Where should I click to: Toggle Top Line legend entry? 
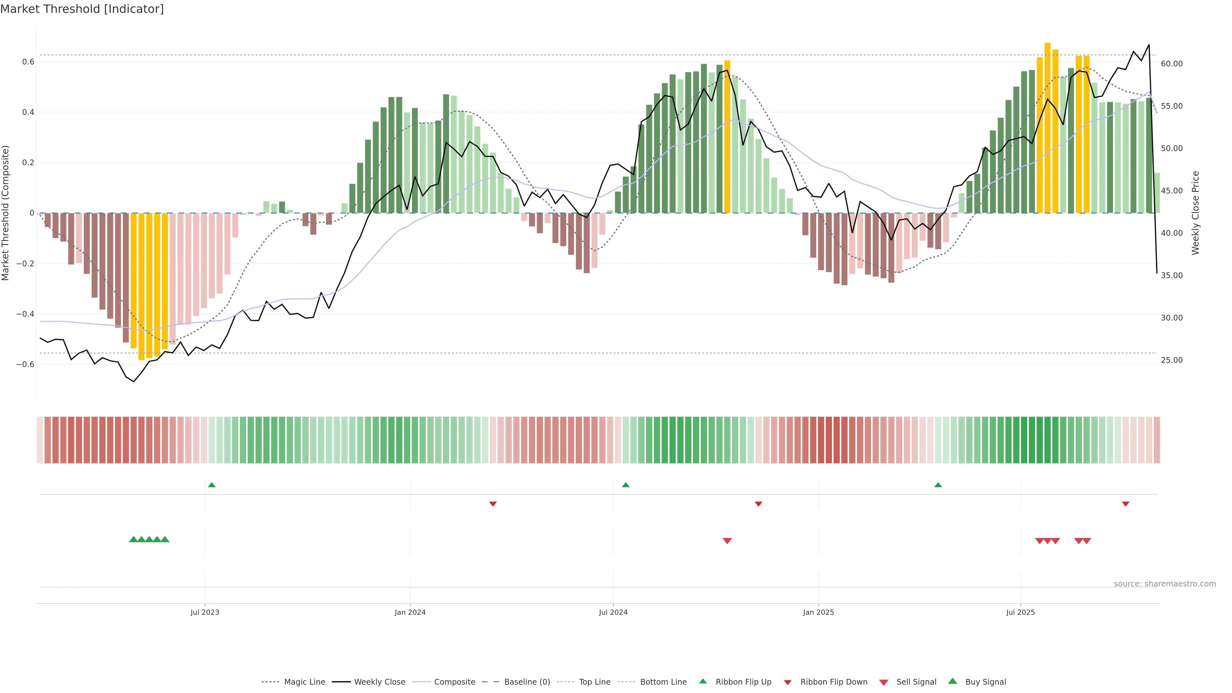point(595,682)
